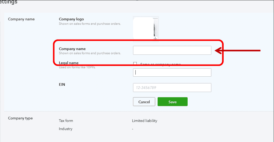This screenshot has width=274, height=142.
Task: Click the dash value beside Industry
Action: pos(132,129)
